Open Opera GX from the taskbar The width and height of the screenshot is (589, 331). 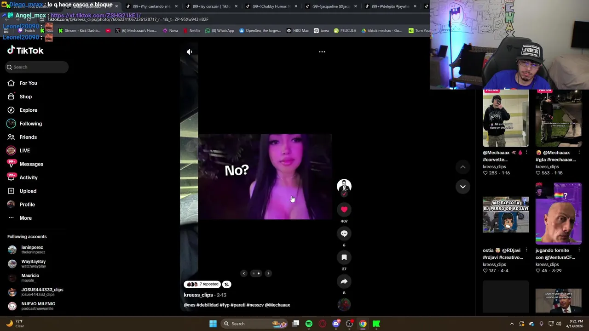pyautogui.click(x=323, y=324)
